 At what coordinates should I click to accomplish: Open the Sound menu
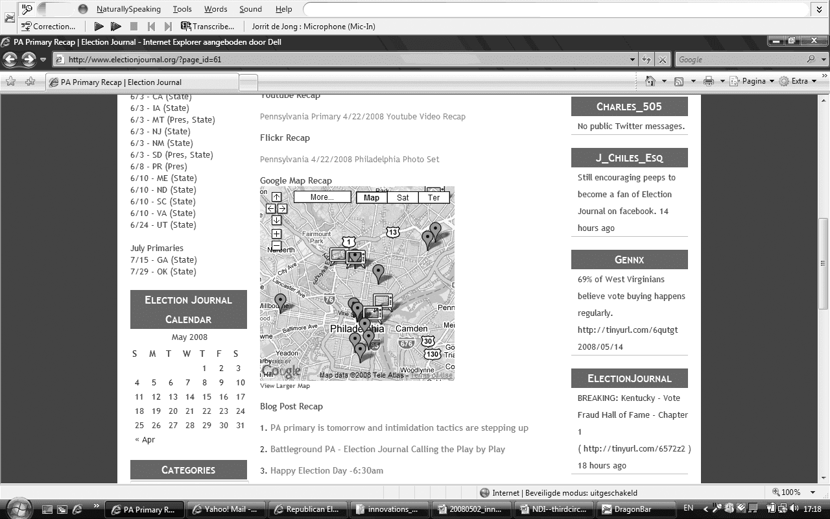(x=250, y=9)
